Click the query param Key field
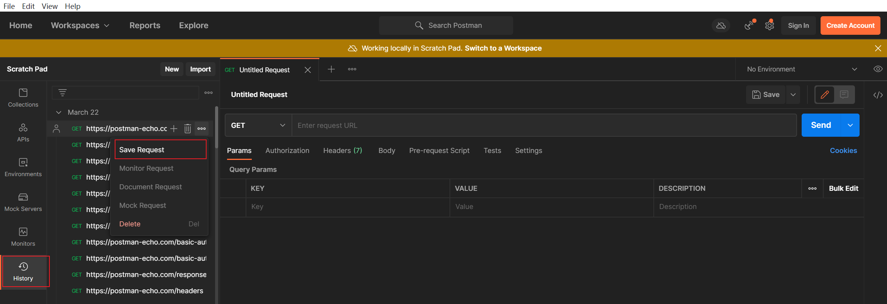The width and height of the screenshot is (887, 304). coord(348,207)
